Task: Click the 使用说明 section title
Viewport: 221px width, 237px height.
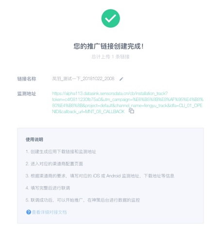Action: (x=34, y=139)
